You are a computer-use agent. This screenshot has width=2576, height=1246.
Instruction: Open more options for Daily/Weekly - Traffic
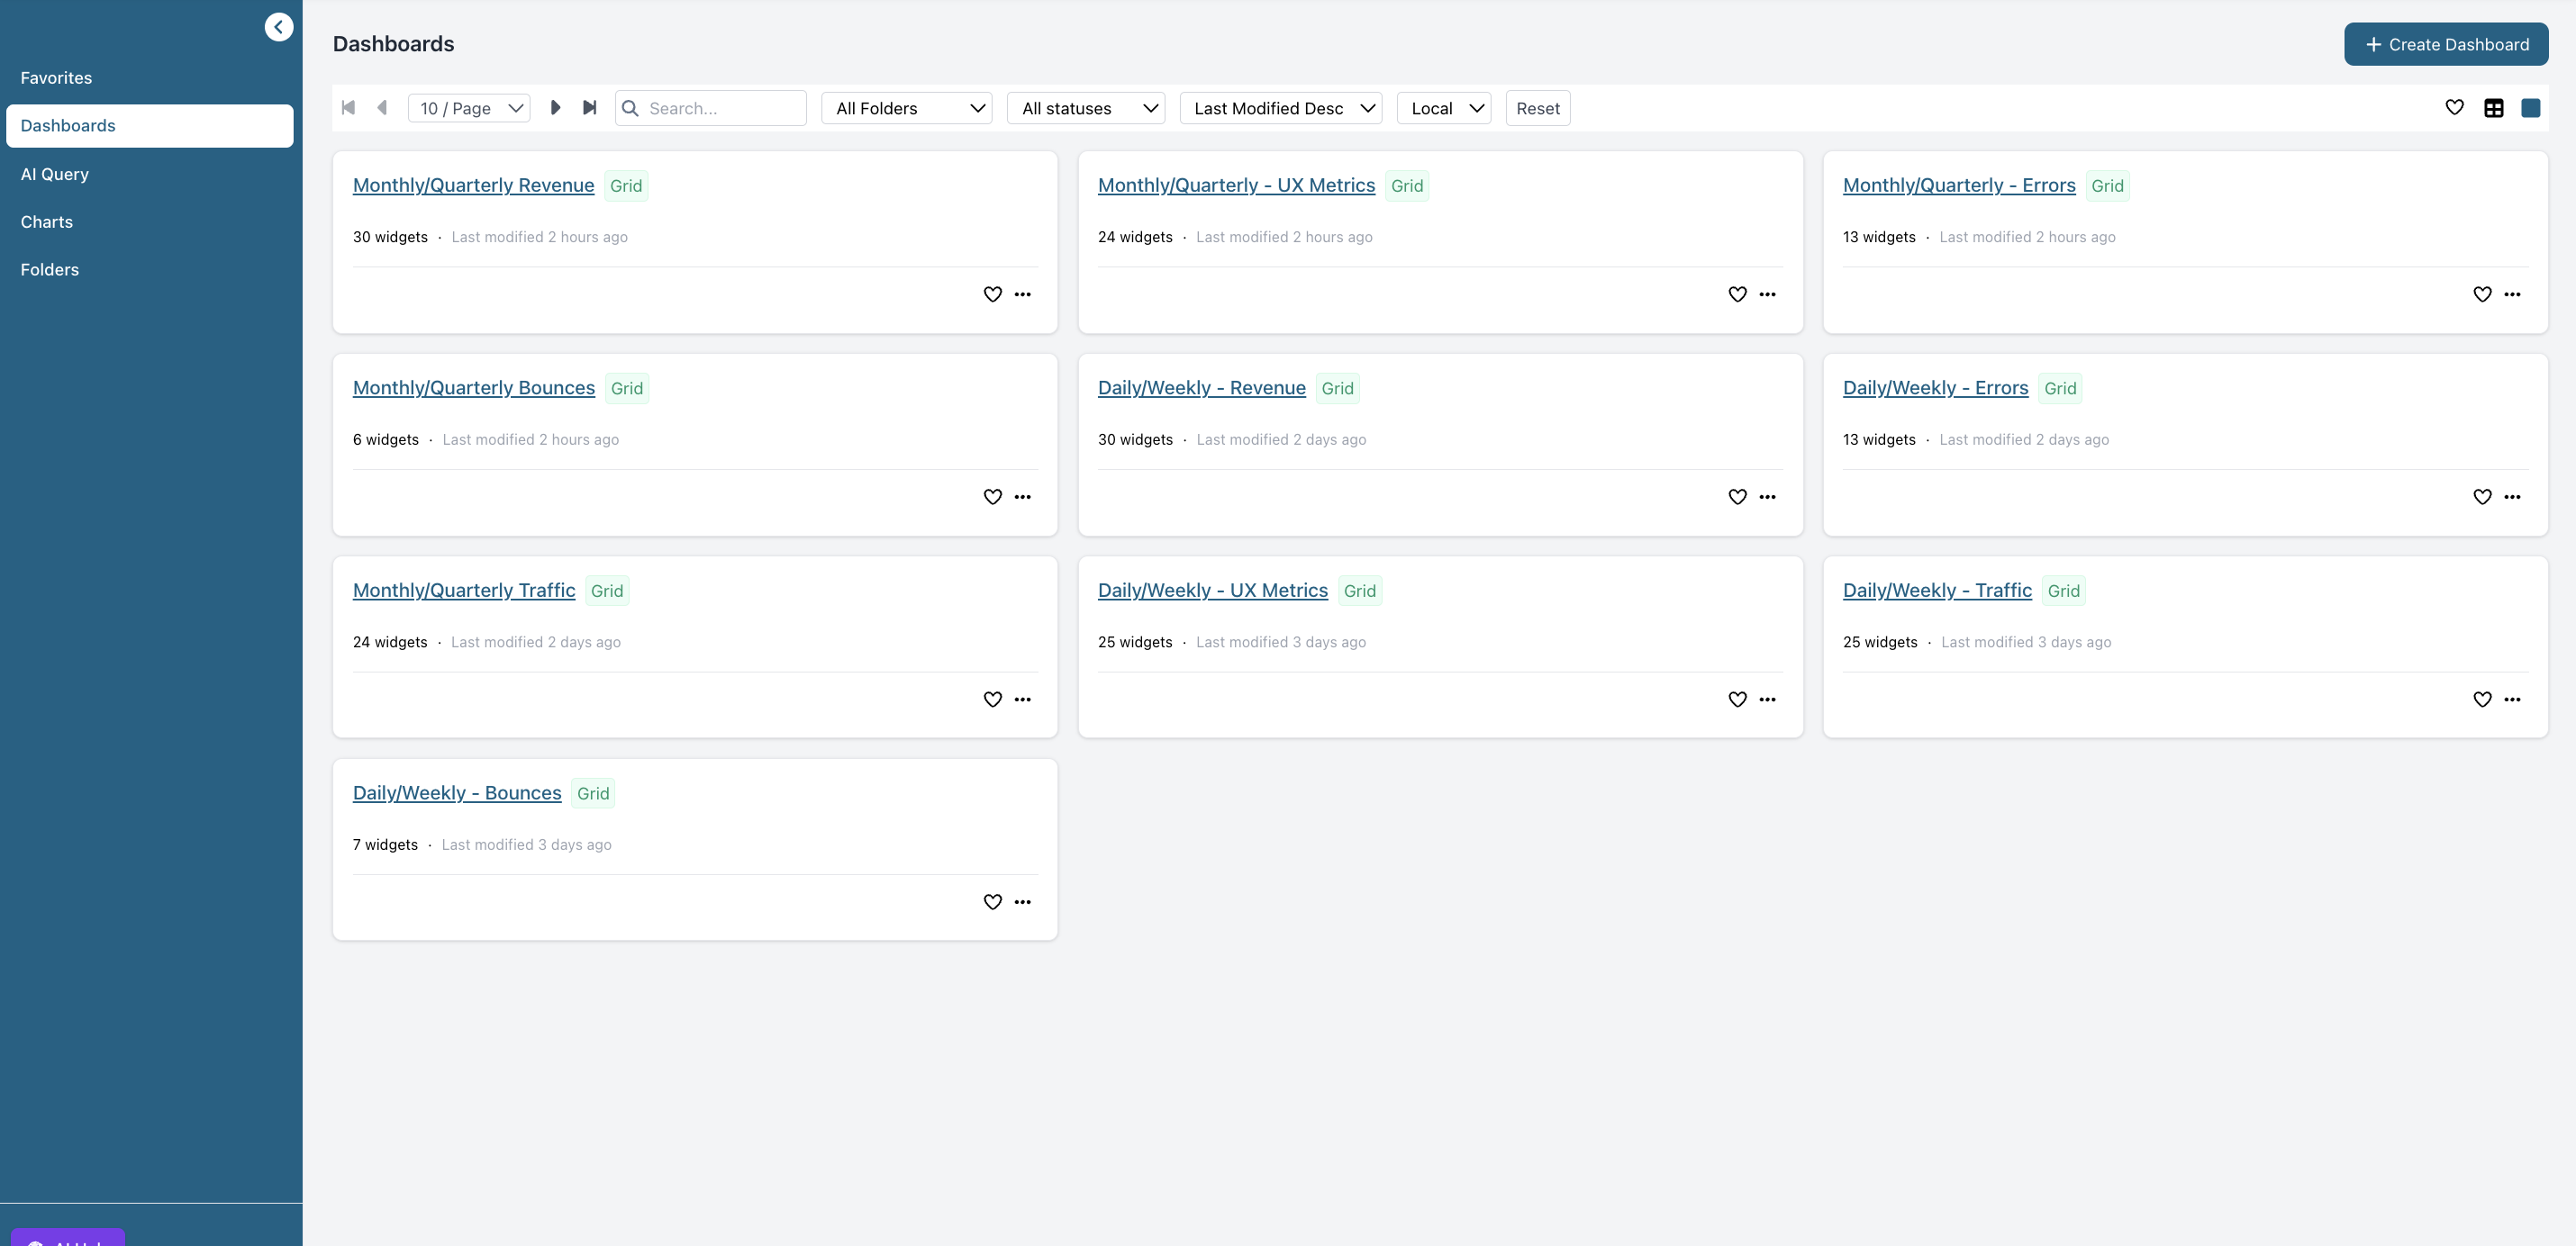click(2512, 700)
